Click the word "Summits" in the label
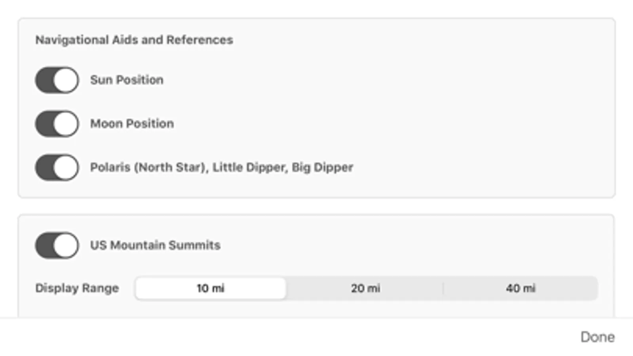The height and width of the screenshot is (356, 633). 194,245
